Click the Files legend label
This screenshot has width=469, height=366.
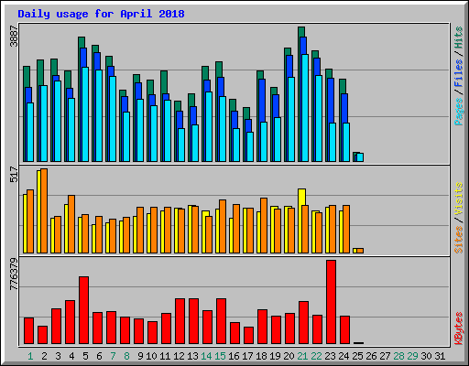[459, 73]
